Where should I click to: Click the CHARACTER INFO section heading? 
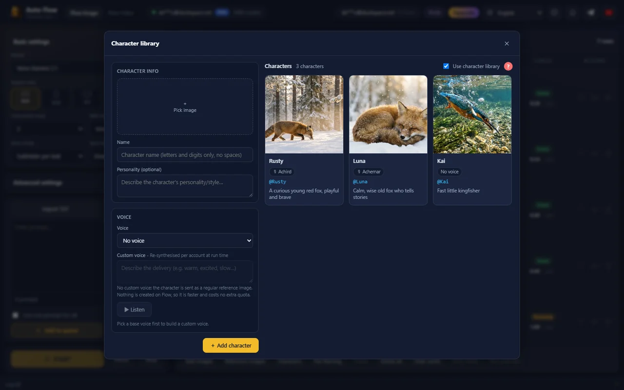[x=137, y=71]
